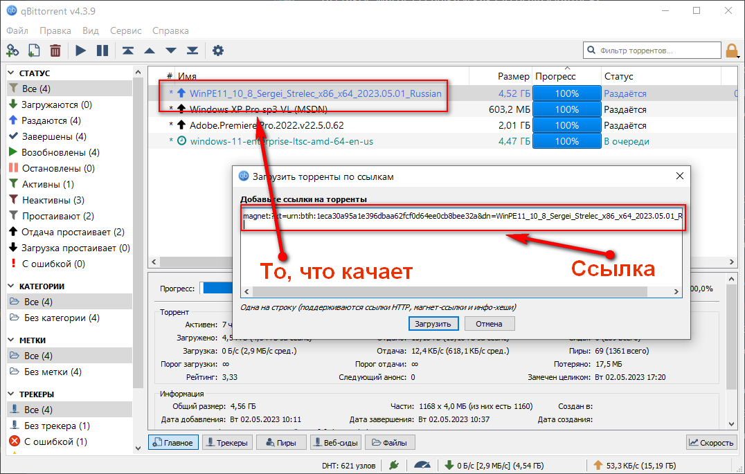Click the resume (play) toolbar icon
Screen dimensions: 745x474
tap(81, 51)
